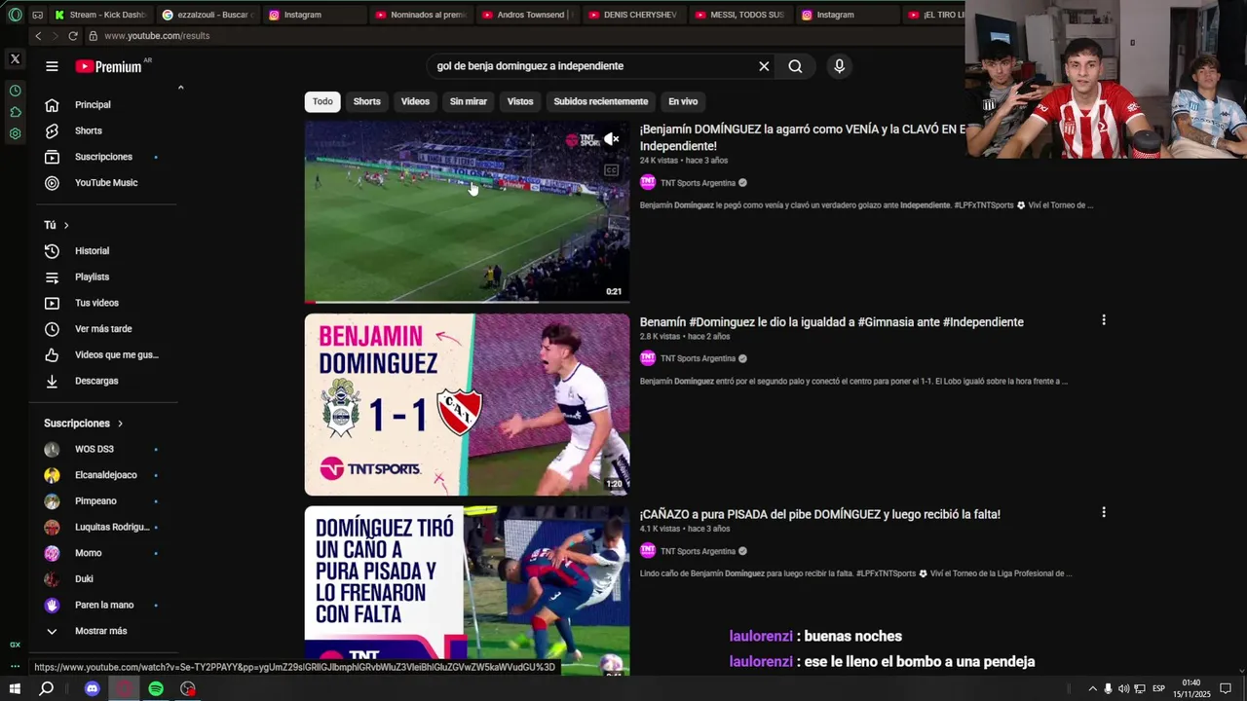1247x701 pixels.
Task: Open Discord from the taskbar
Action: point(93,688)
